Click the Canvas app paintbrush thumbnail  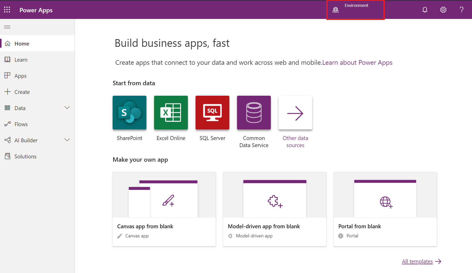click(164, 195)
